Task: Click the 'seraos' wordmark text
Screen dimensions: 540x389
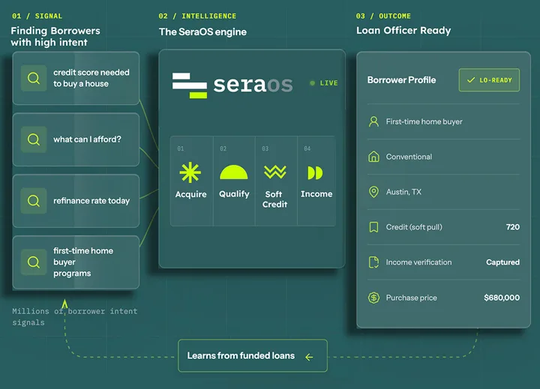Action: click(x=253, y=85)
